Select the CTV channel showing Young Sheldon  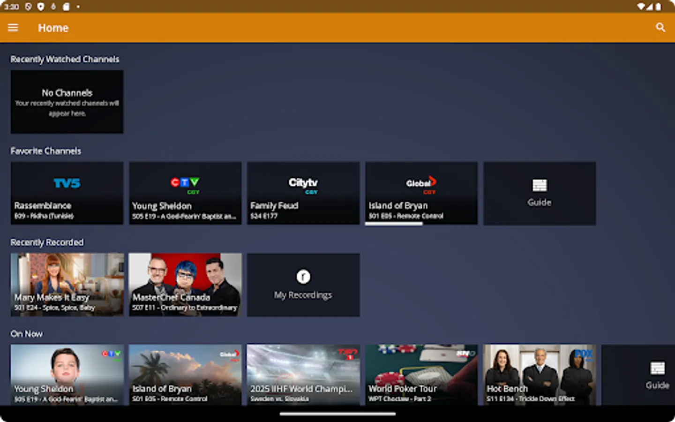(x=185, y=193)
